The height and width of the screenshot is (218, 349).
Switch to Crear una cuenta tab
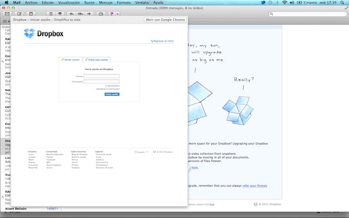pos(96,60)
